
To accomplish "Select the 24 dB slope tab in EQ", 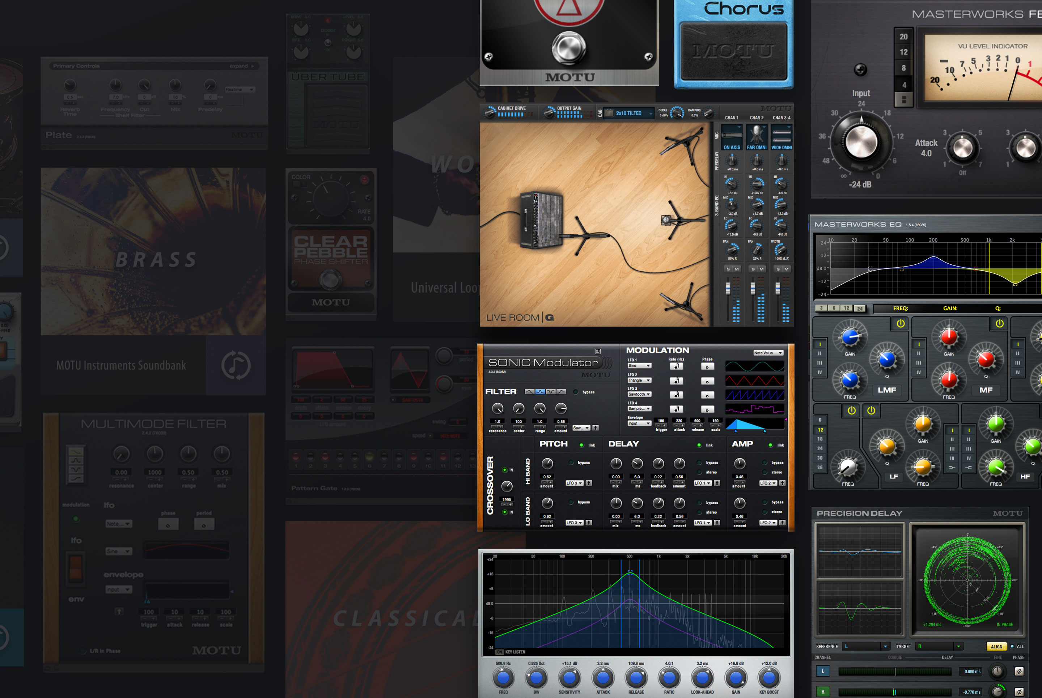I will [860, 308].
